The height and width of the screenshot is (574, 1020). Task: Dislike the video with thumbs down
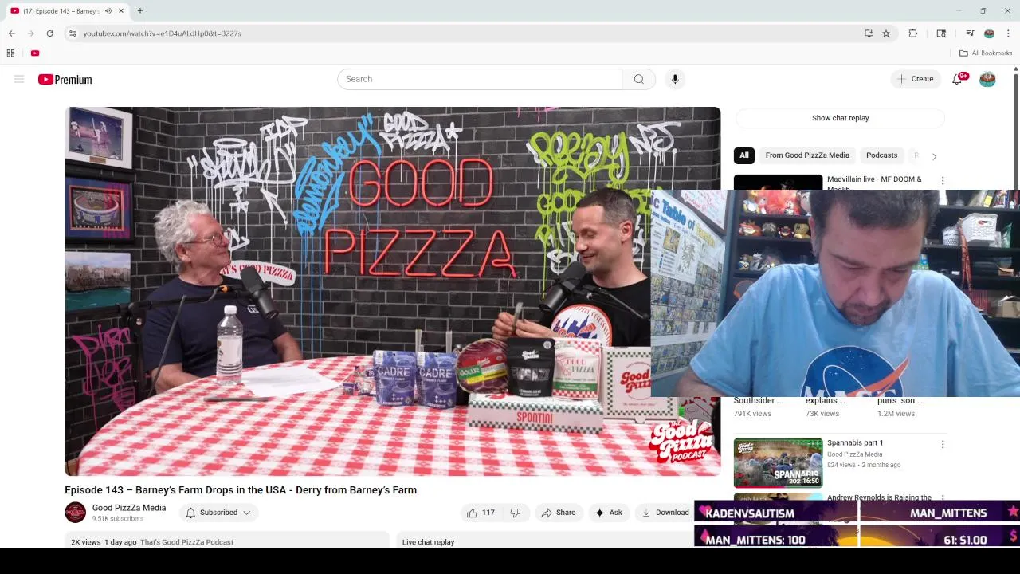(516, 513)
